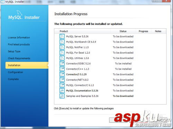Click the Connector/ODBC 5.2.6 icon
The image size is (173, 129).
point(62,63)
